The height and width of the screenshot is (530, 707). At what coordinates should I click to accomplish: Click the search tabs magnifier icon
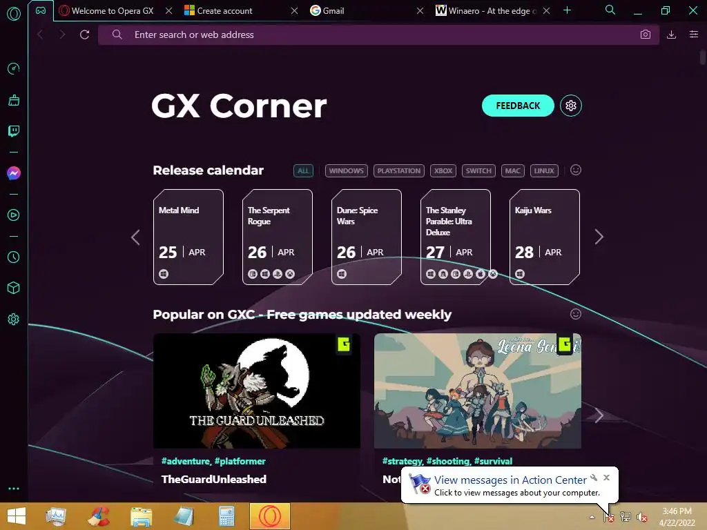[x=610, y=10]
